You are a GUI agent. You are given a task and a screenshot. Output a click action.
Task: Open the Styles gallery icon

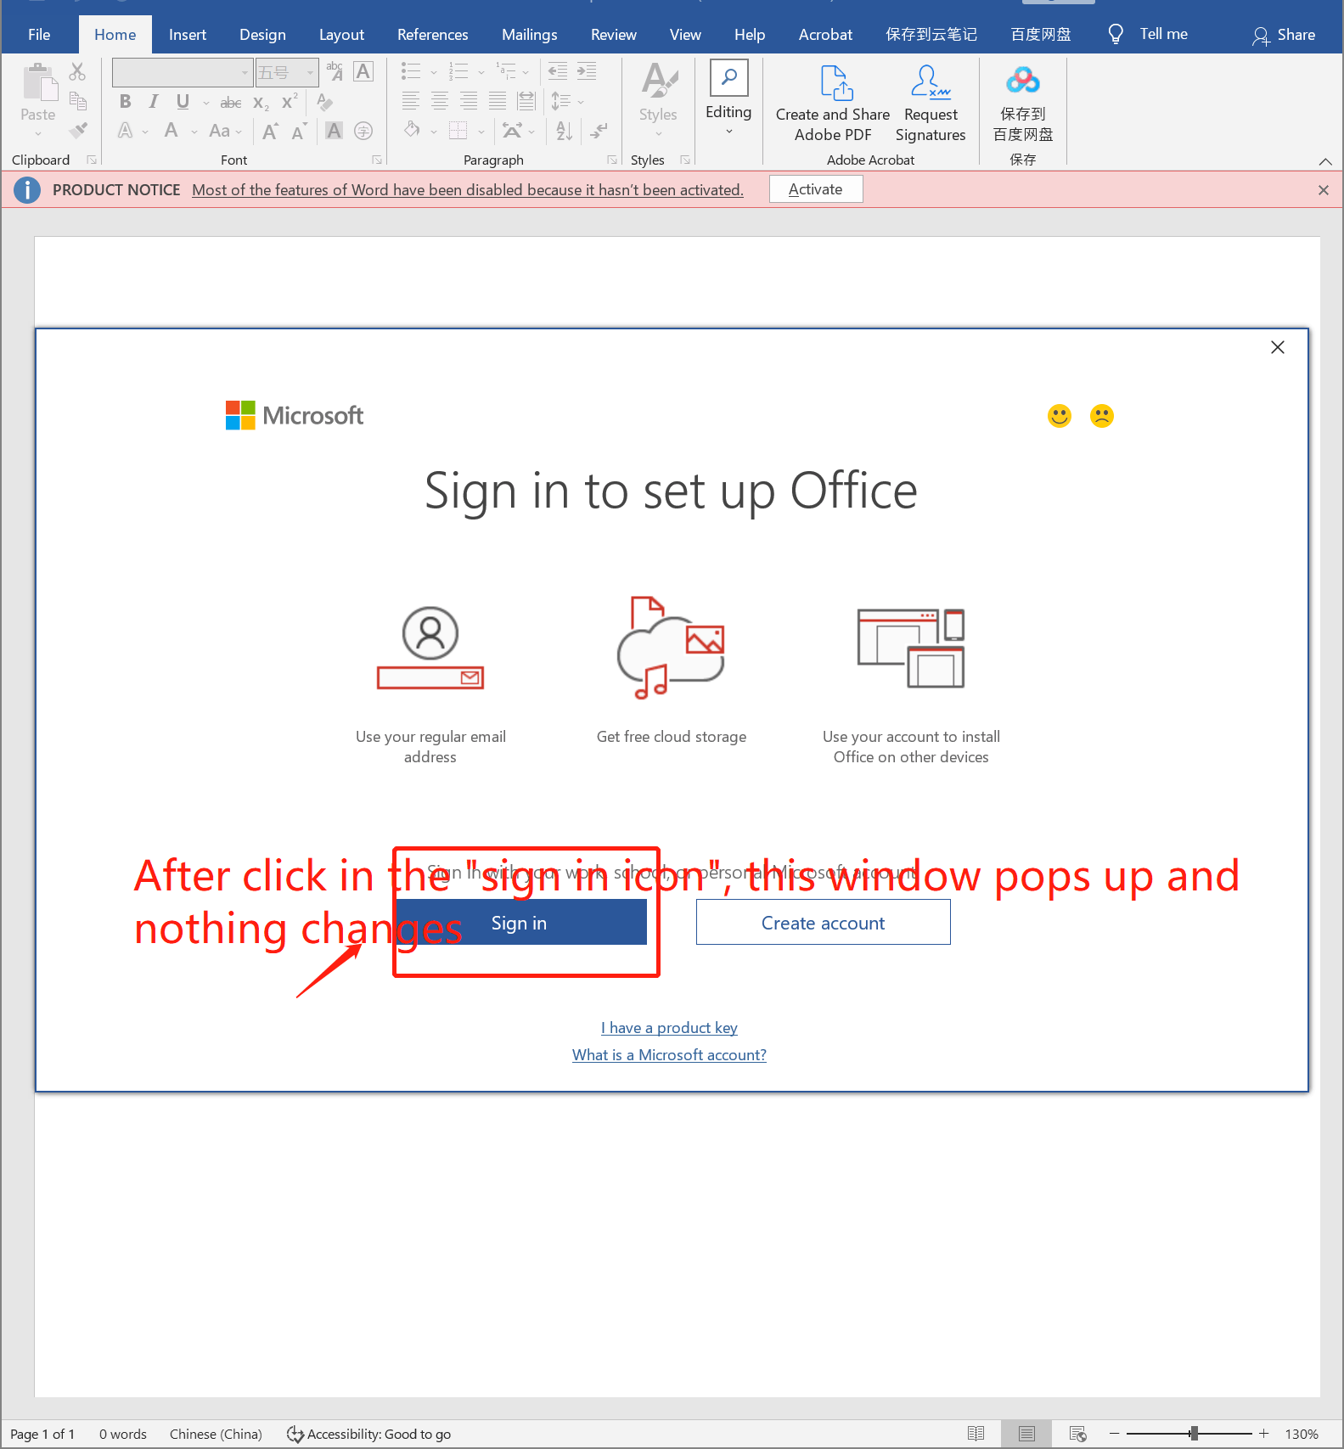[659, 80]
